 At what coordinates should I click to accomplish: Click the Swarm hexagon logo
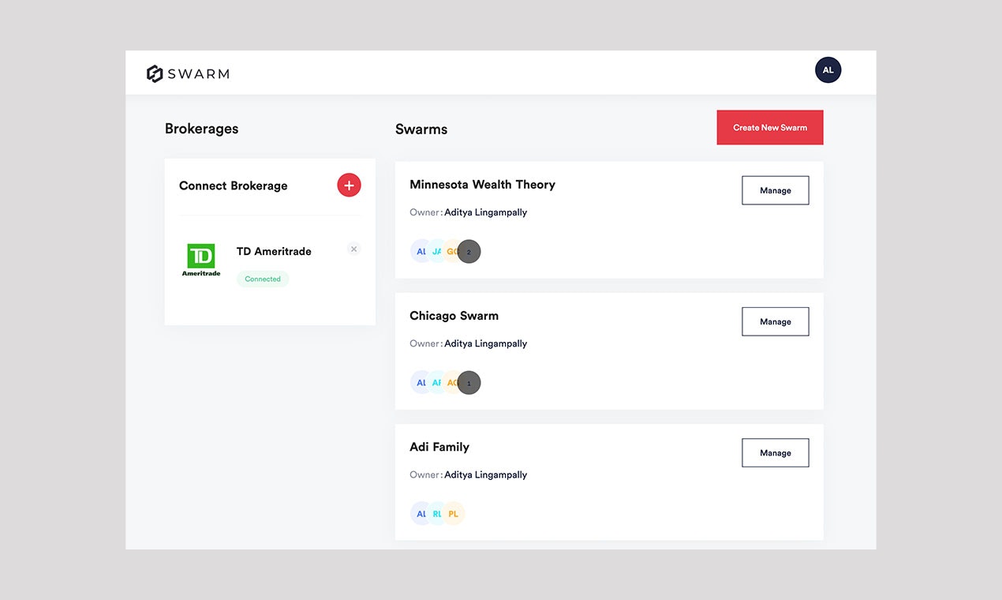pos(155,73)
